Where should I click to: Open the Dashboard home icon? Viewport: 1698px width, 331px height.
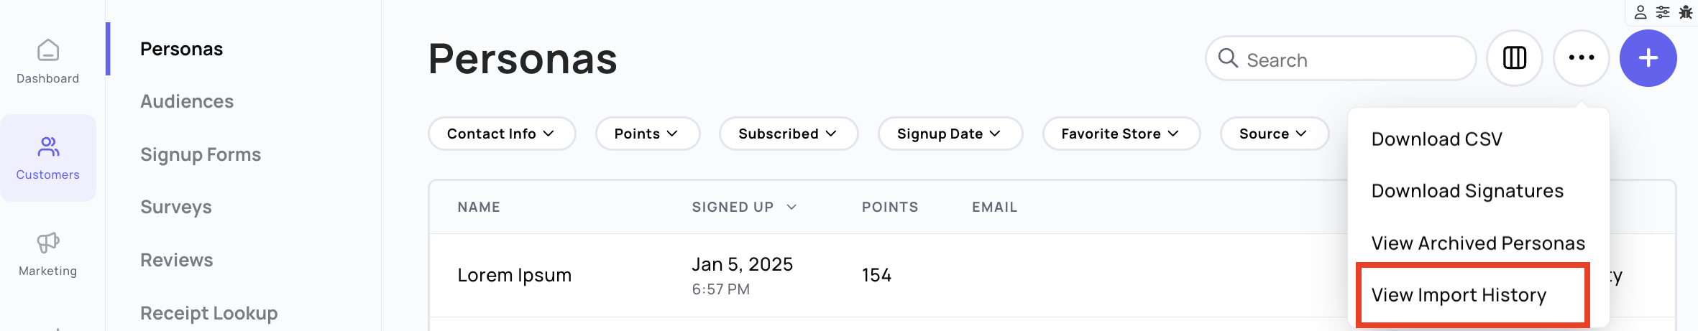click(x=48, y=50)
